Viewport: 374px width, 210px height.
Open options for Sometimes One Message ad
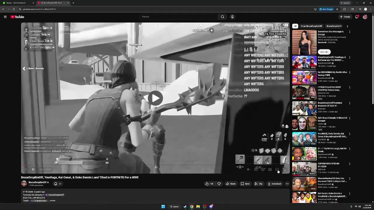pyautogui.click(x=349, y=32)
